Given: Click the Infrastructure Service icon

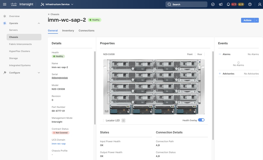Looking at the screenshot, I should point(42,4).
